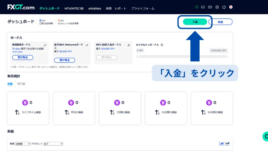Switch to the 取引量 tab

tap(21, 84)
